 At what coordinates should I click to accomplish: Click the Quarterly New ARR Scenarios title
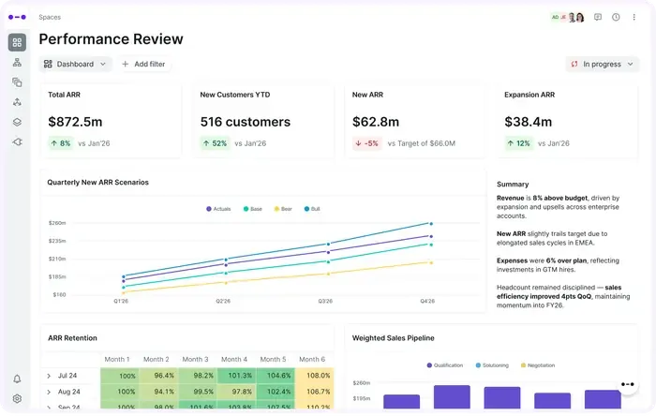coord(97,183)
